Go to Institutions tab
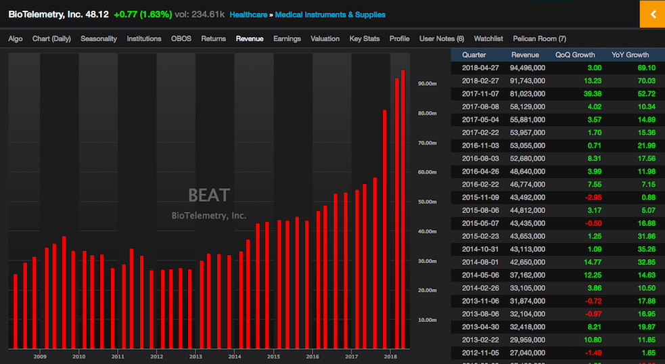Screen dimensions: 665x364 144,39
